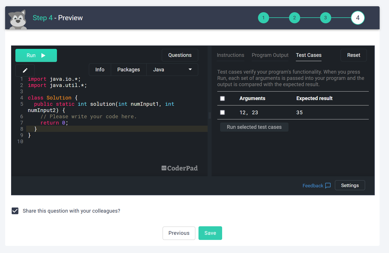The width and height of the screenshot is (389, 253).
Task: Click the Expected result column header
Action: [314, 98]
